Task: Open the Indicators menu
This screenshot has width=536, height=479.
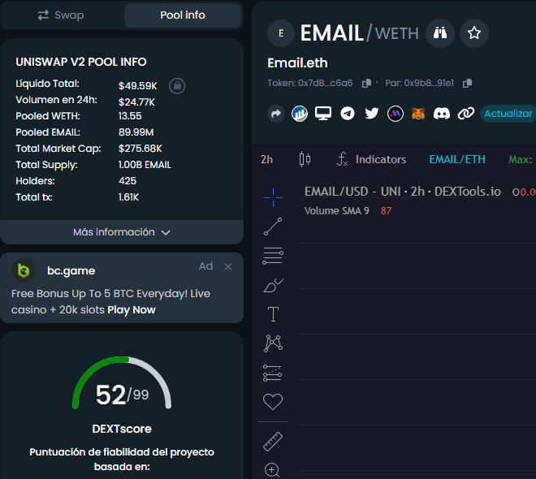Action: pyautogui.click(x=372, y=160)
